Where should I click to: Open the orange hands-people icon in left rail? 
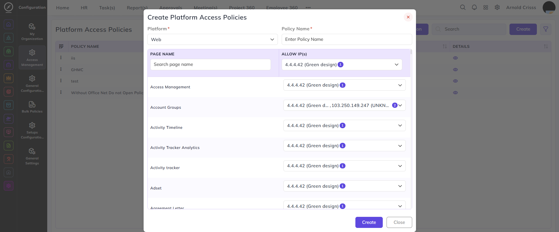click(x=9, y=78)
